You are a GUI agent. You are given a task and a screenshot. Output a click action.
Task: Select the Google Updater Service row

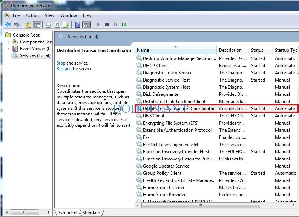[216, 166]
